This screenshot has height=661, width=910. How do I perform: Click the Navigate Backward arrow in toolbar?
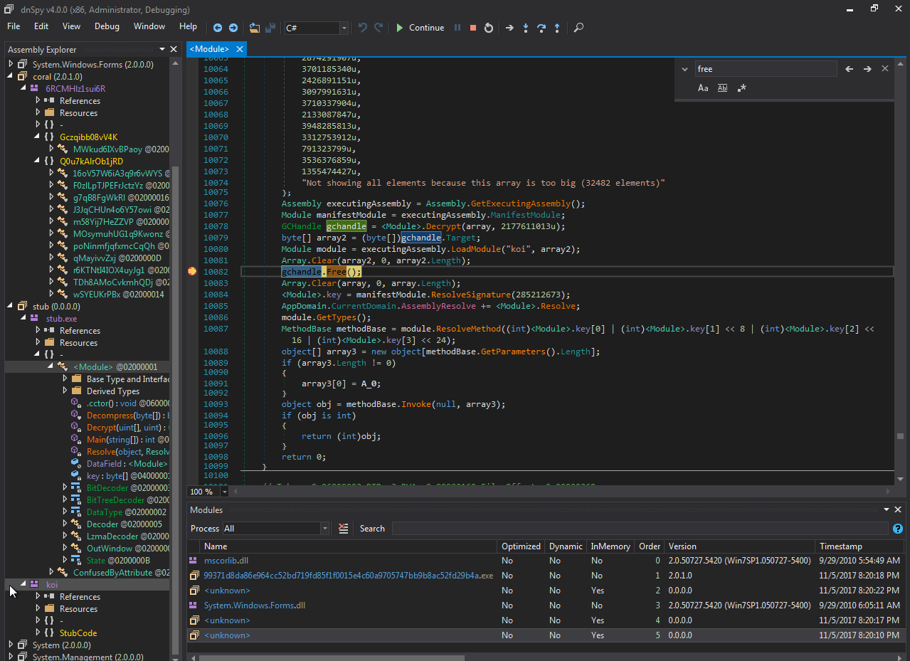pos(218,28)
